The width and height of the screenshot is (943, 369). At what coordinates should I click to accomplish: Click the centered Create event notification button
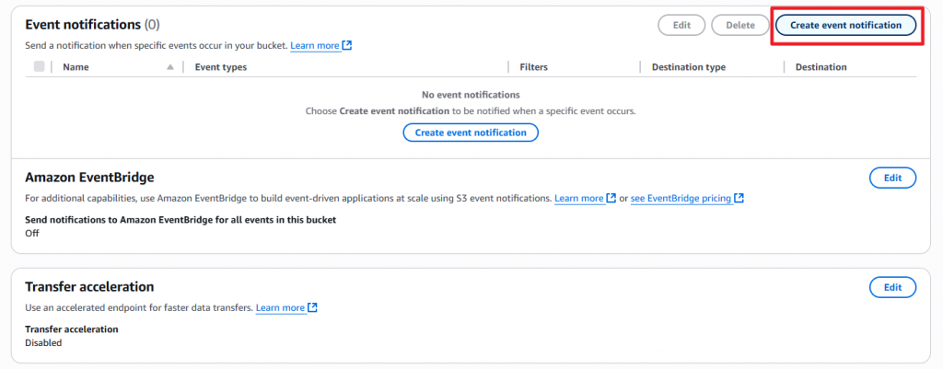pos(471,133)
